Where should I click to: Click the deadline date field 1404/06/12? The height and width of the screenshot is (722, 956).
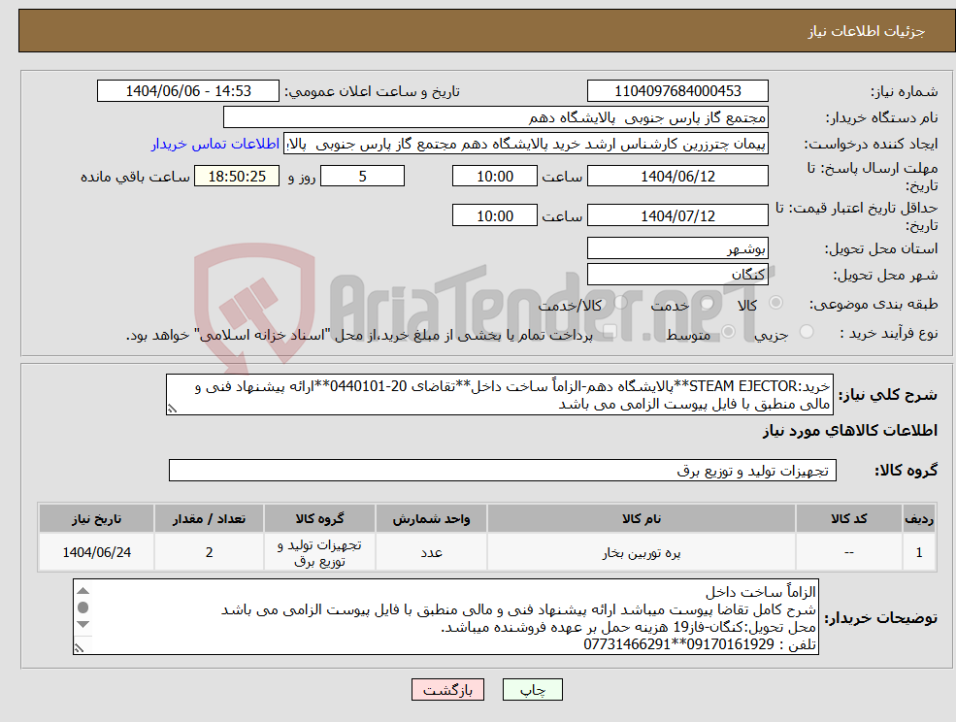click(x=677, y=176)
